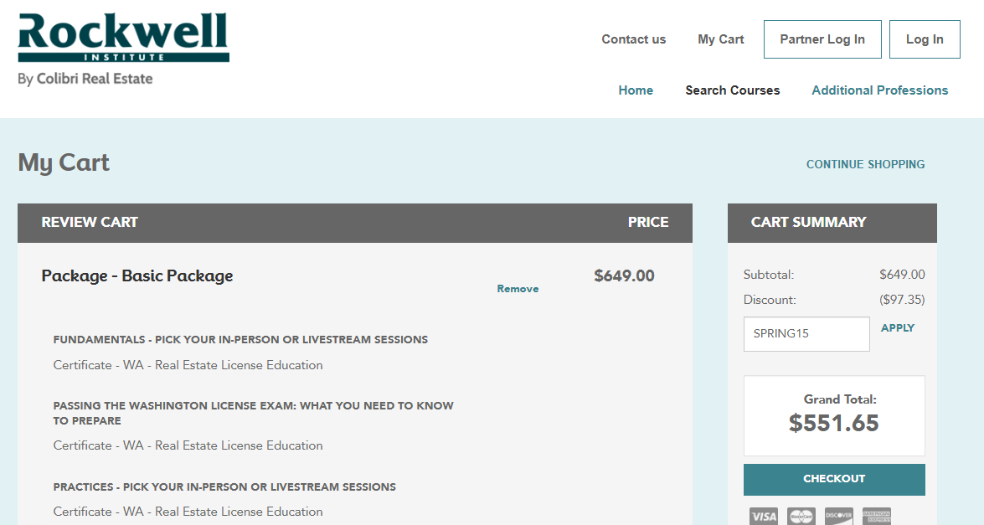Screen dimensions: 984x525
Task: Remove the Basic Package from cart
Action: click(x=518, y=288)
